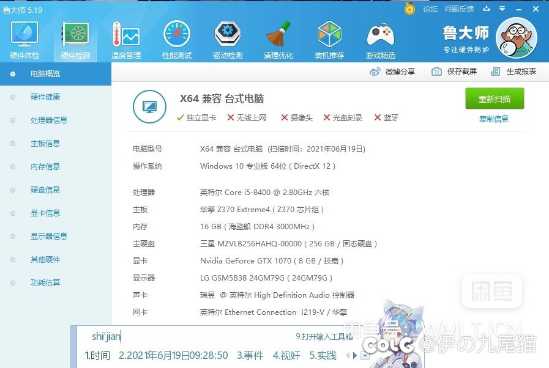
Task: Click the IME composition text shi'jian
Action: 106,336
